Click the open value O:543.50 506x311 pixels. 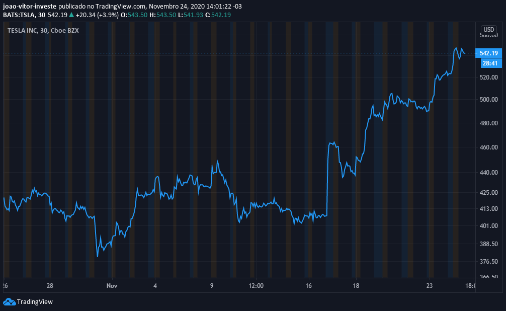click(x=134, y=15)
